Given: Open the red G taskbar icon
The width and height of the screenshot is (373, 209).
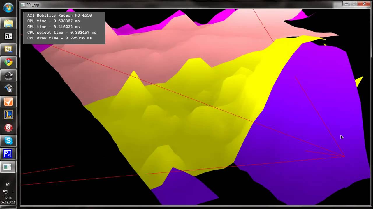Looking at the screenshot, I should [x=8, y=127].
